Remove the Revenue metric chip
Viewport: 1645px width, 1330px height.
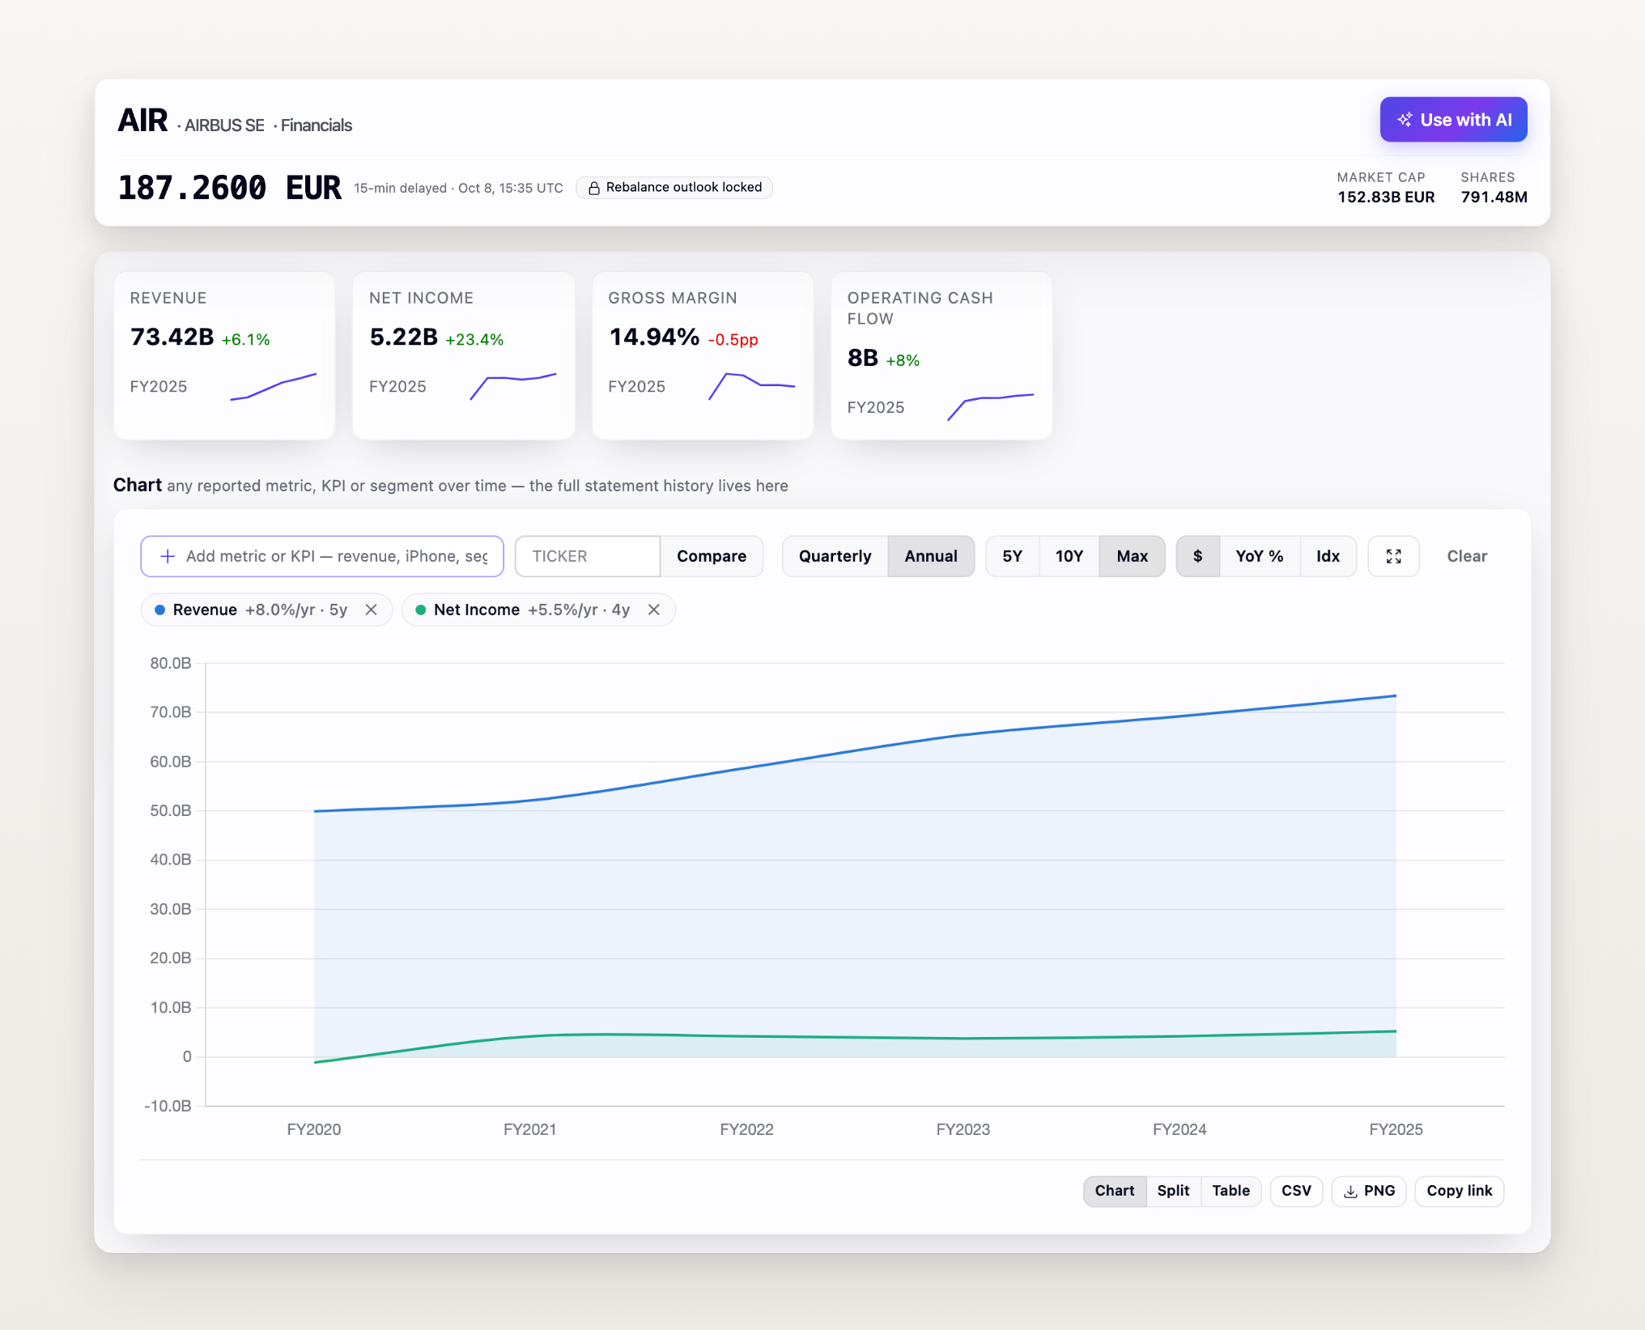[x=372, y=610]
